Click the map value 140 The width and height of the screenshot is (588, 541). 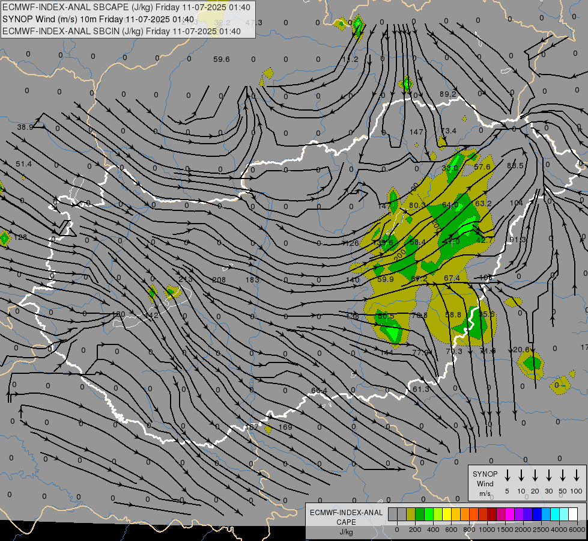click(x=353, y=280)
